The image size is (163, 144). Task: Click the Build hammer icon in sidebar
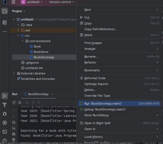pos(5,105)
